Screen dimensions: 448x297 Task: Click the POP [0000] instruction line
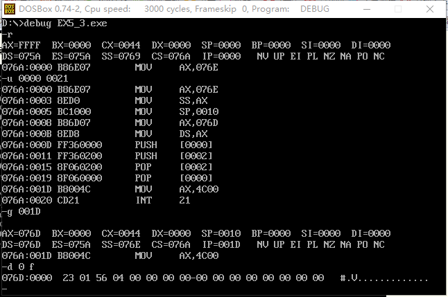point(107,178)
